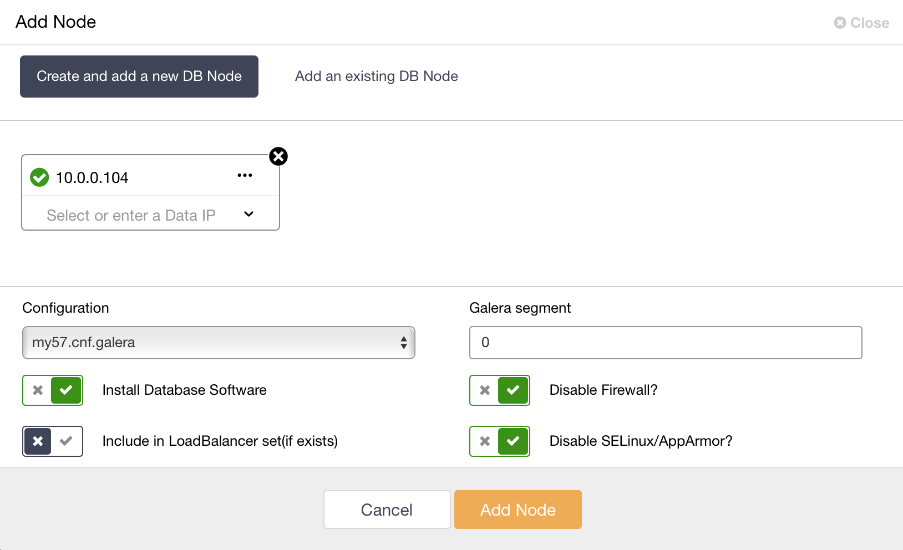The height and width of the screenshot is (550, 903).
Task: Click the Disable SELinux/AppArmor? label
Action: click(641, 441)
